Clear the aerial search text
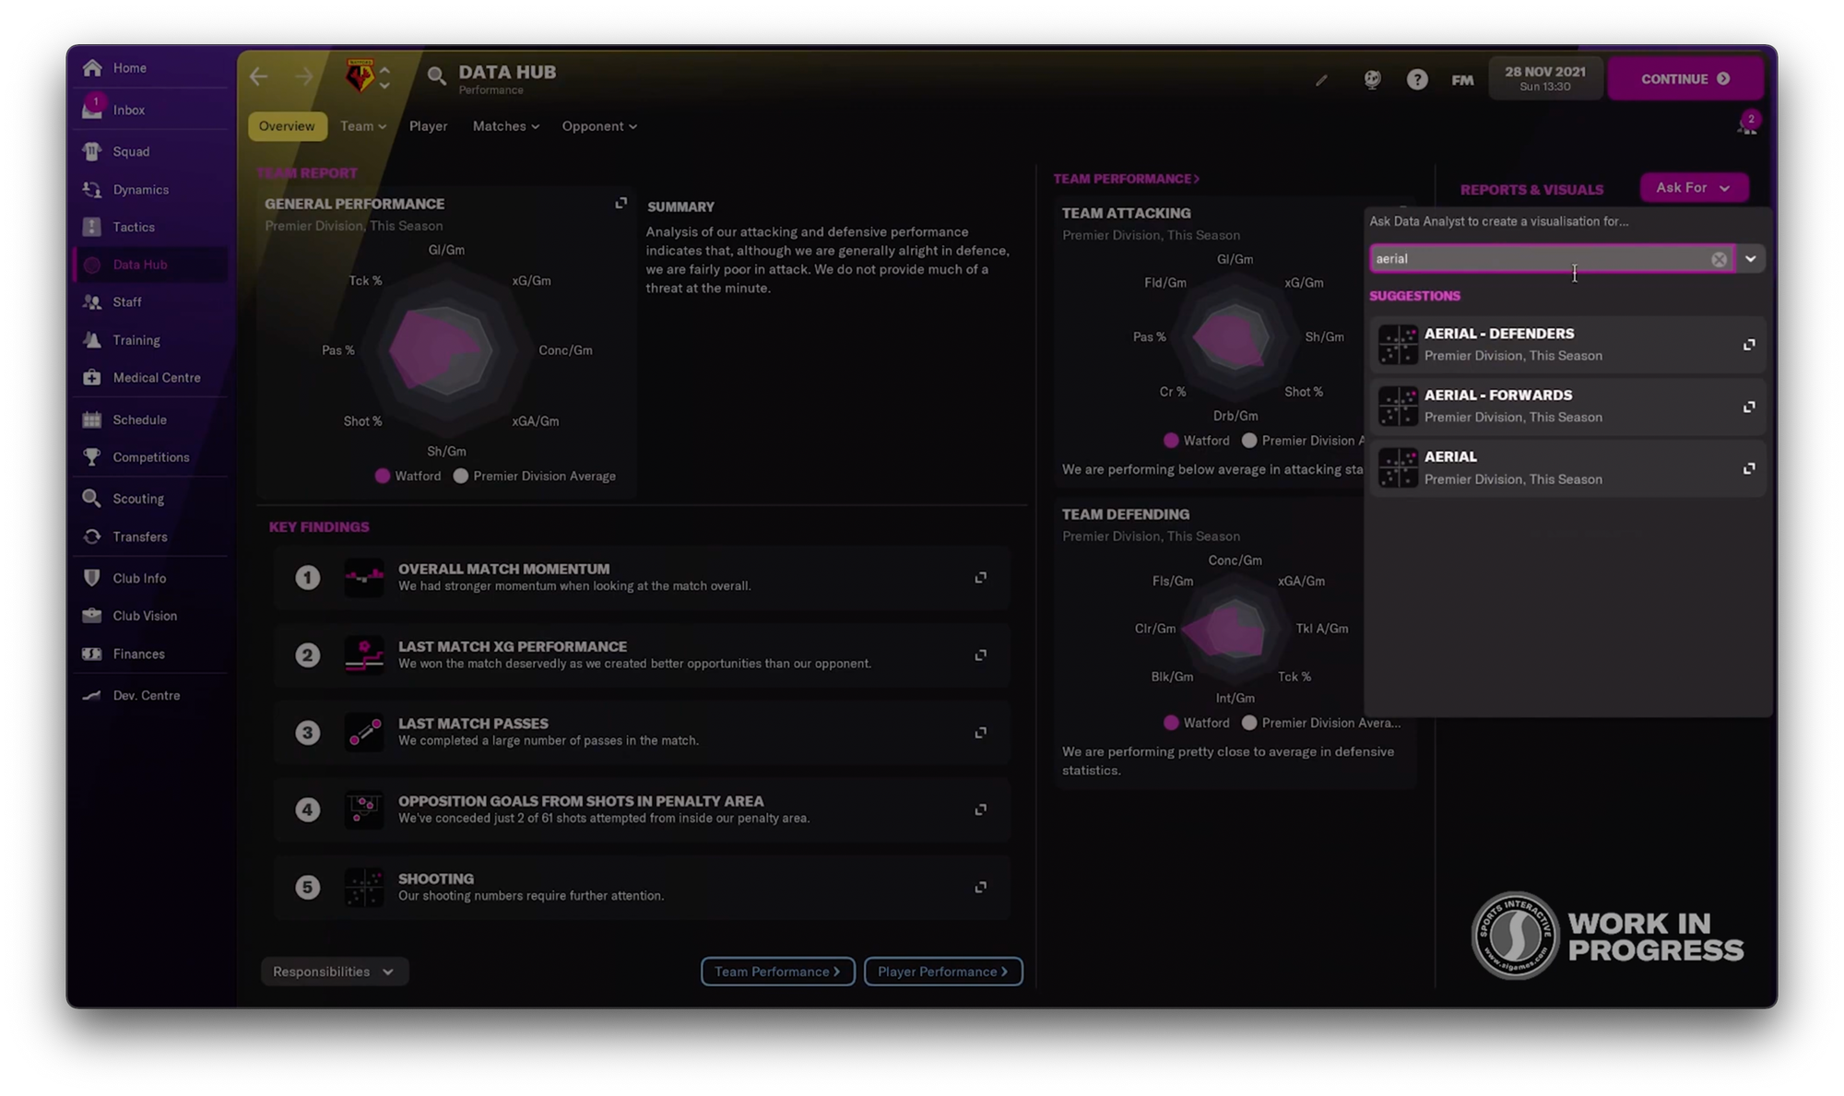 point(1719,259)
